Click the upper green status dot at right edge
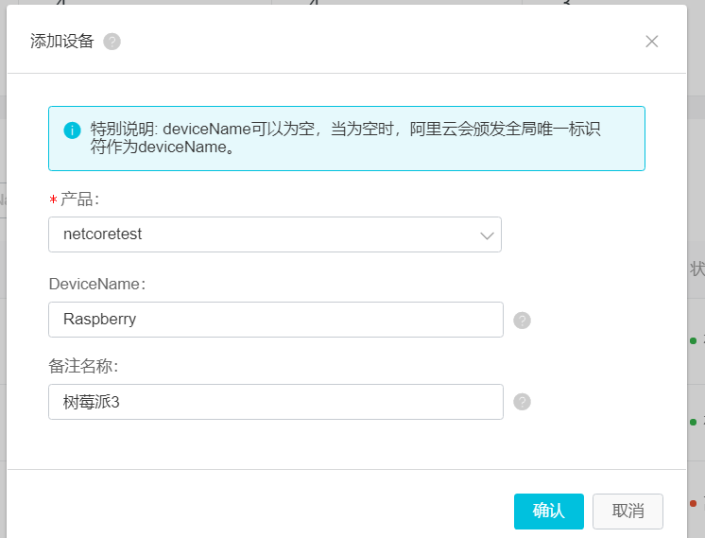 click(x=693, y=340)
